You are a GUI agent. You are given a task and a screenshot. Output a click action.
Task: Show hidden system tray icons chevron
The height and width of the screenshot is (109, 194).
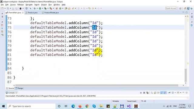(x=164, y=106)
